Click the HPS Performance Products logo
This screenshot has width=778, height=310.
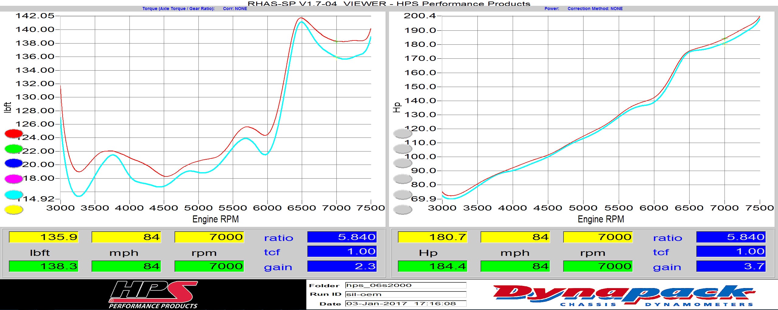click(x=153, y=294)
